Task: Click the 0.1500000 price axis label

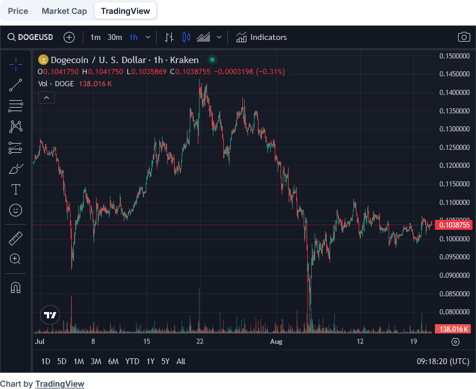Action: pyautogui.click(x=454, y=56)
